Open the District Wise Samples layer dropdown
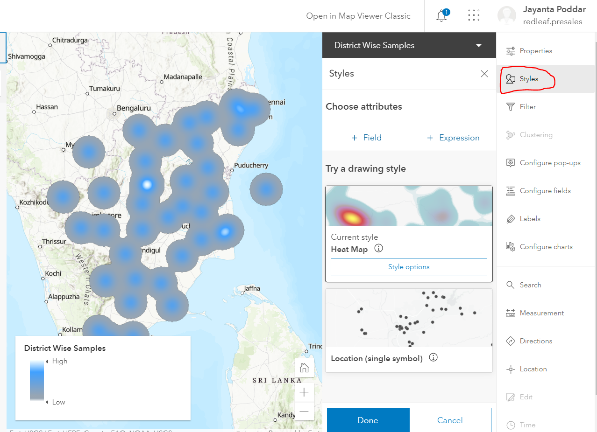Image resolution: width=597 pixels, height=432 pixels. click(x=478, y=45)
